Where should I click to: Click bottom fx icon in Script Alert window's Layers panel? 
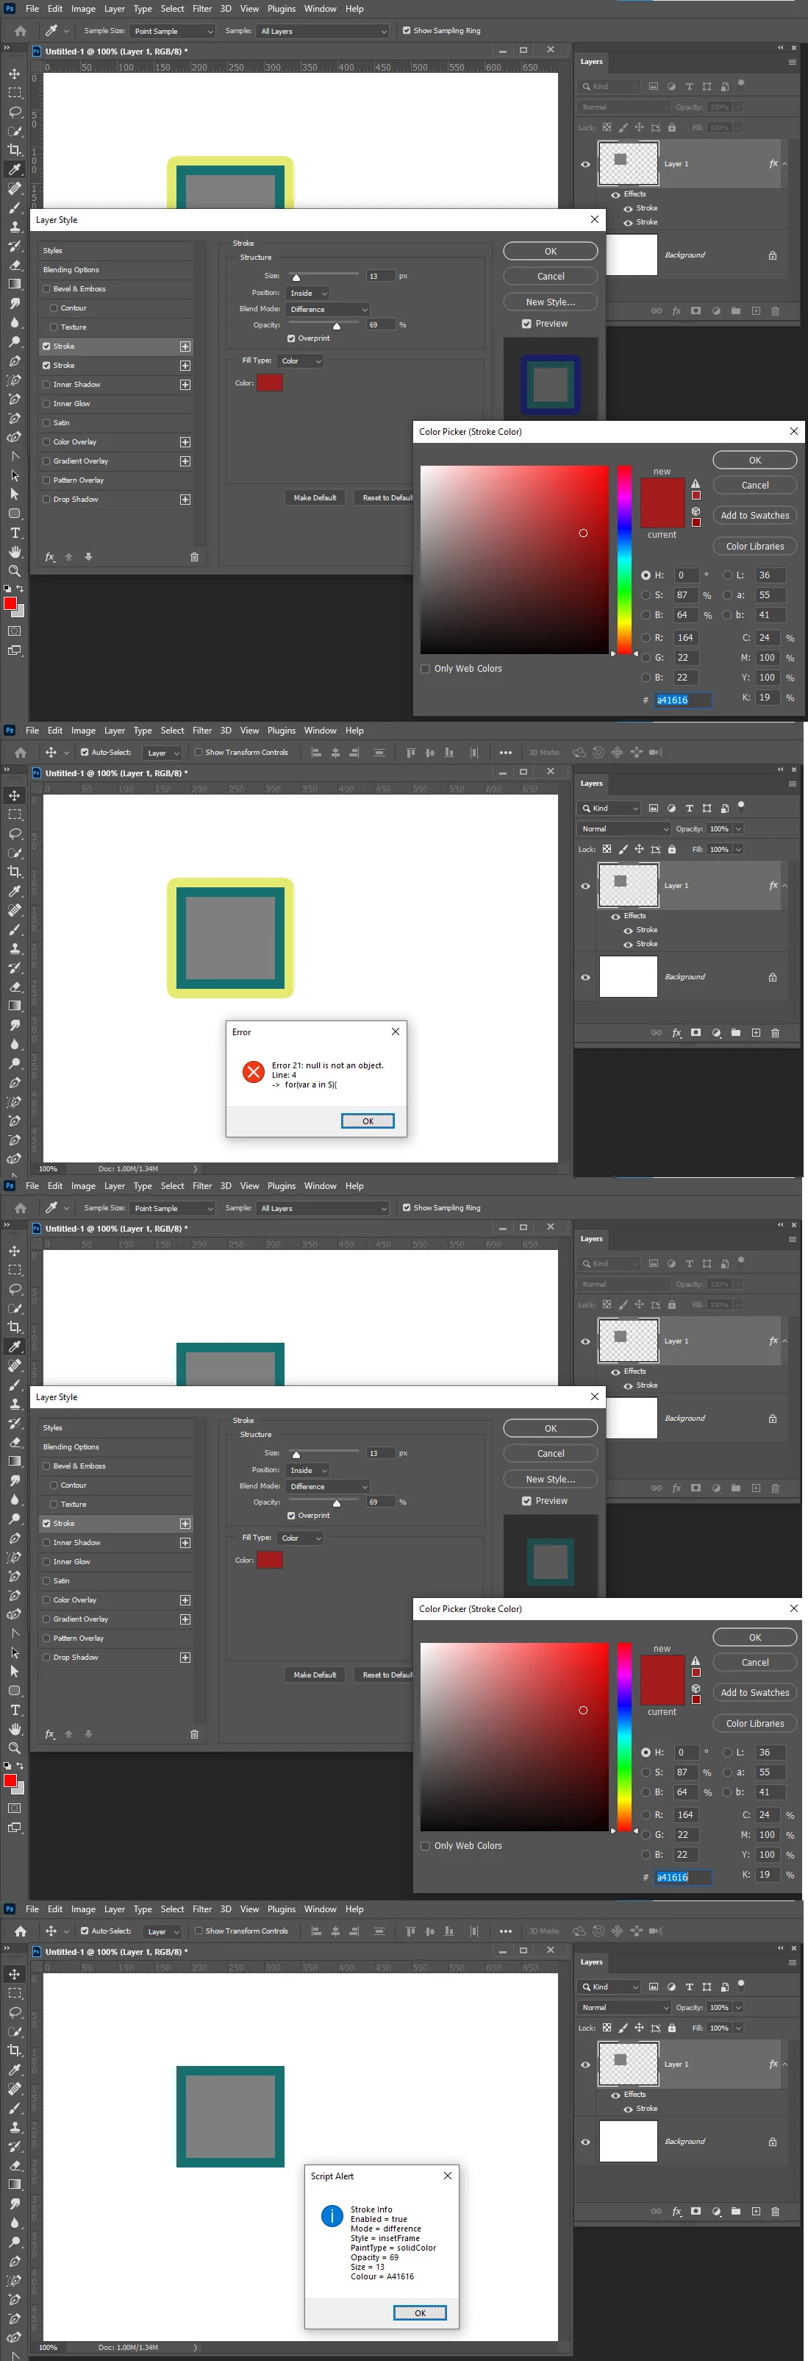click(677, 2211)
